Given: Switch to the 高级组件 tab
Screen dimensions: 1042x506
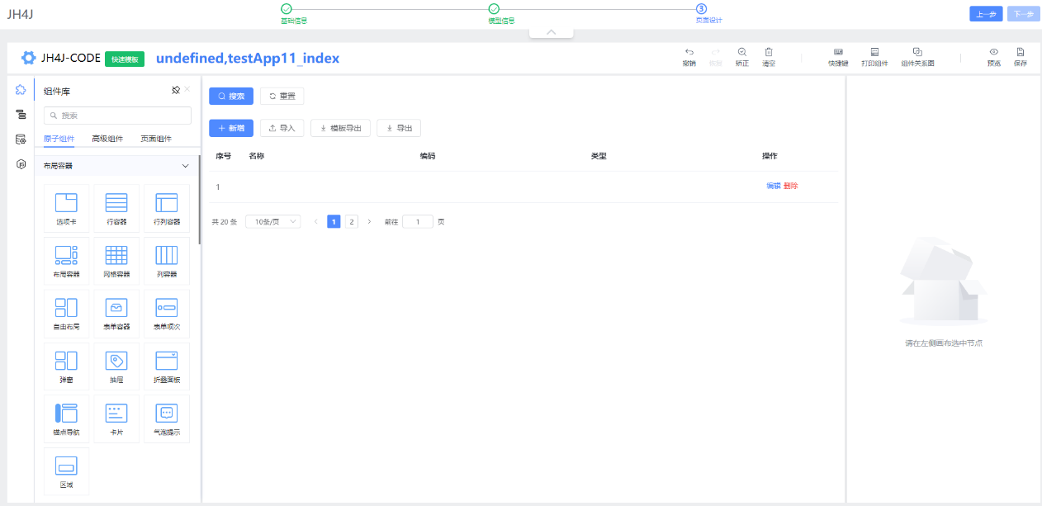Looking at the screenshot, I should [107, 139].
